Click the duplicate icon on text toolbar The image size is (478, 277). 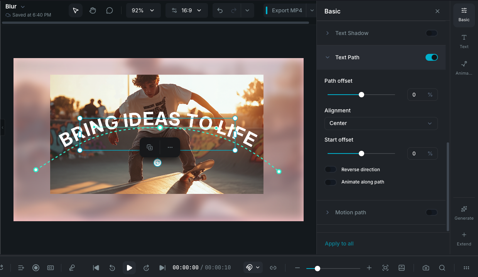(x=150, y=147)
